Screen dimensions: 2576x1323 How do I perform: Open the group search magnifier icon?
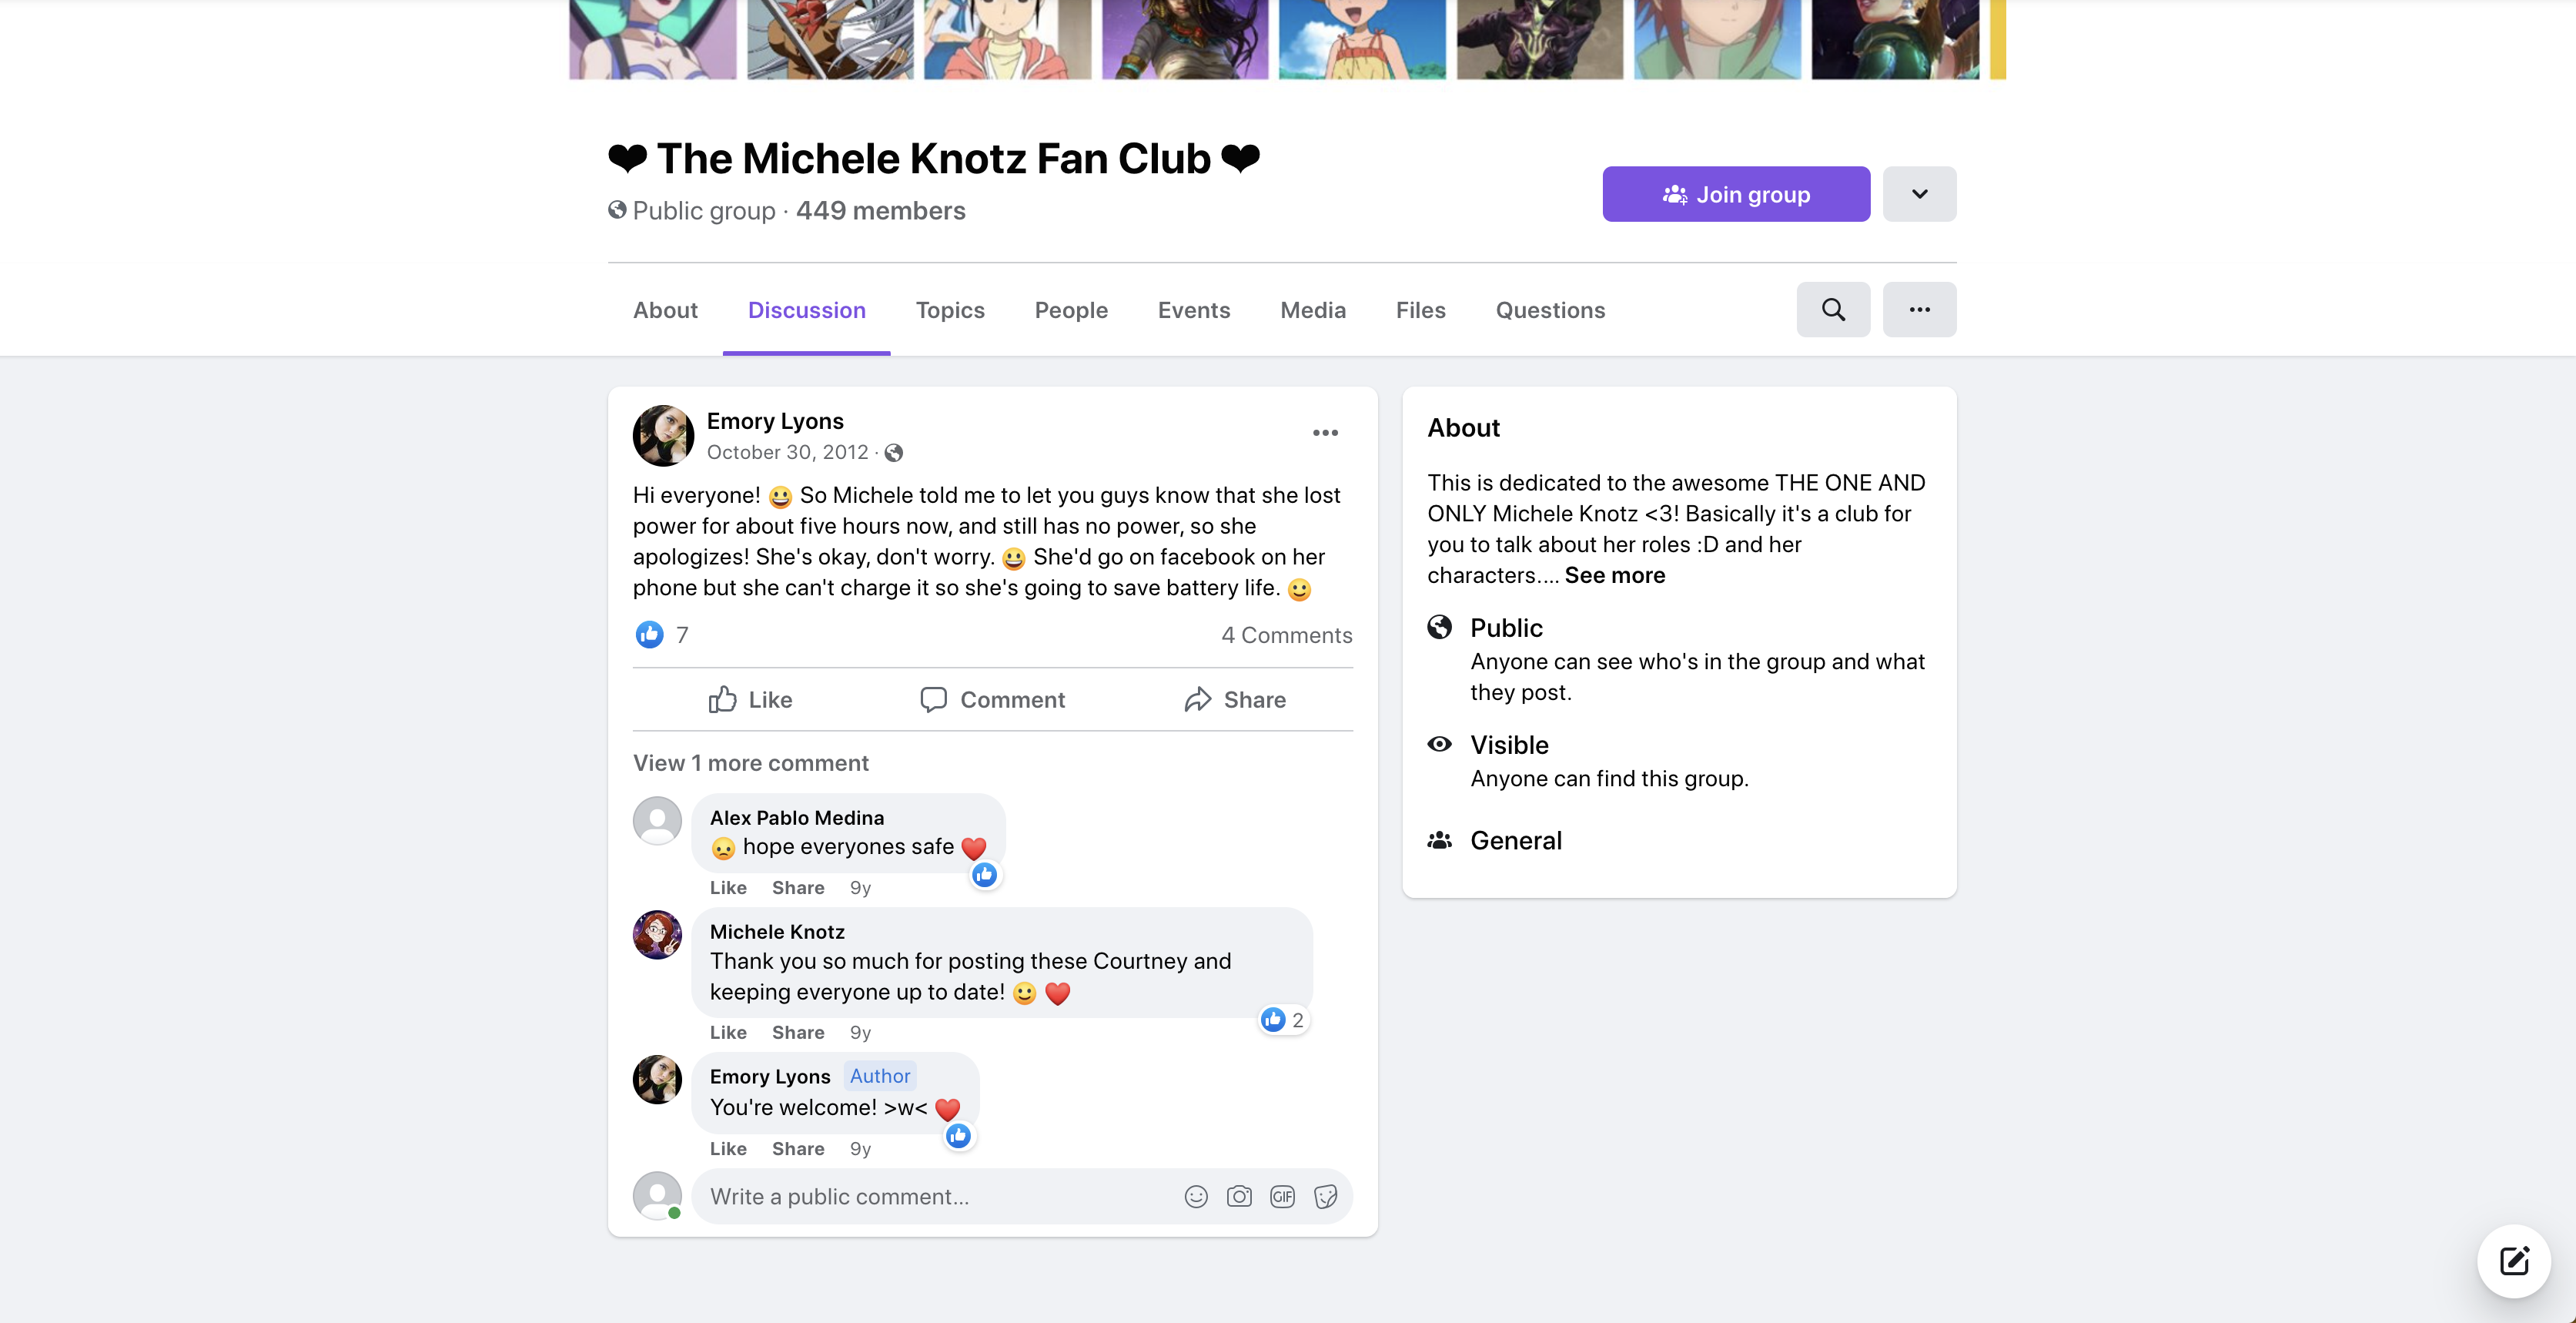pos(1833,309)
